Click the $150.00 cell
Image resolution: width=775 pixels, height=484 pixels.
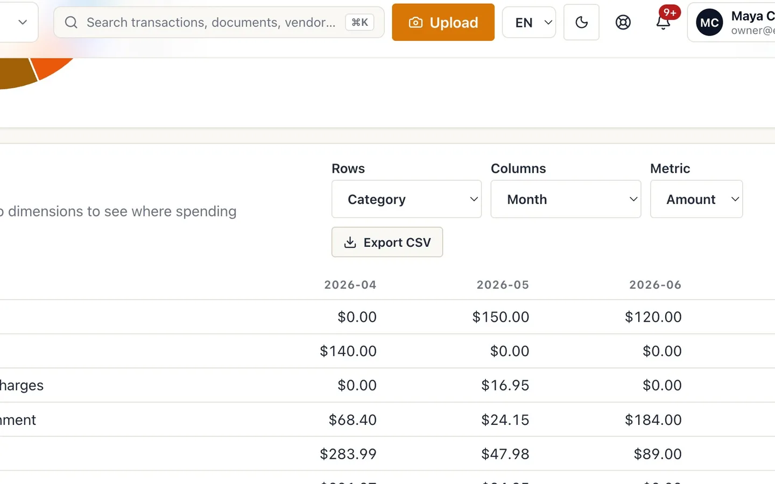pyautogui.click(x=501, y=317)
